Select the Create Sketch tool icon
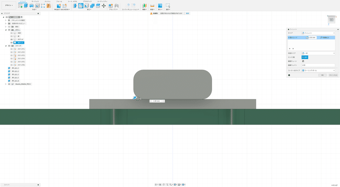Viewport: 340px width, 187px height. point(20,6)
